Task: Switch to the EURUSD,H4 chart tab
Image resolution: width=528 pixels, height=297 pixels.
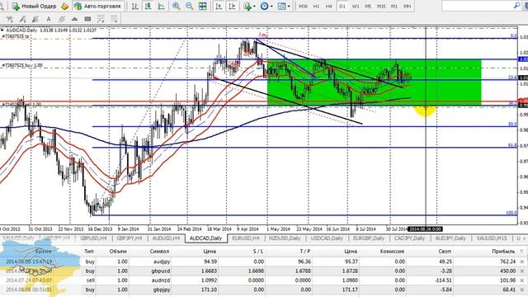Action: tap(246, 238)
